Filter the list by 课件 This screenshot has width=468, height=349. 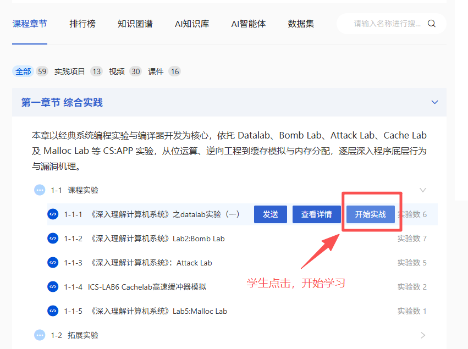[x=156, y=71]
